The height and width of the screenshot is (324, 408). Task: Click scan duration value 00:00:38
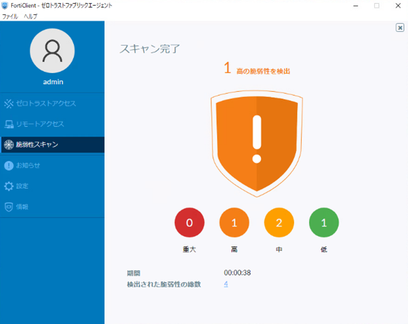[238, 273]
